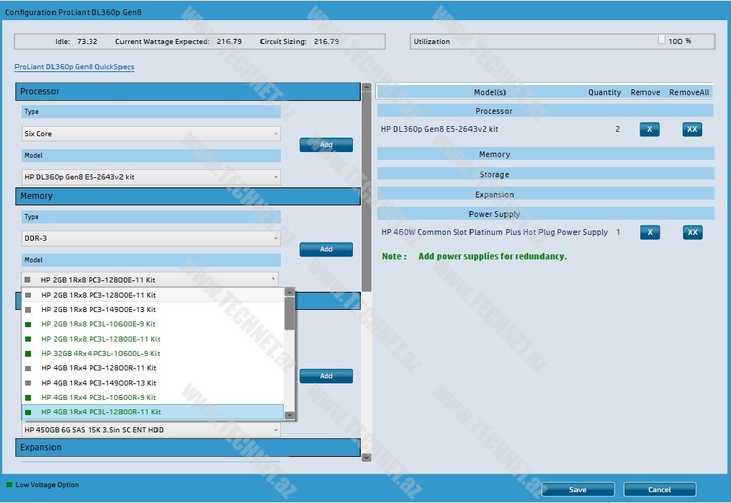The width and height of the screenshot is (731, 503).
Task: Remove the 460W power supply with X
Action: [649, 233]
